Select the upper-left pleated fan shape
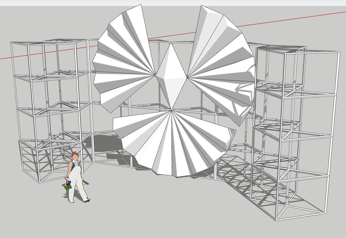 124,59
